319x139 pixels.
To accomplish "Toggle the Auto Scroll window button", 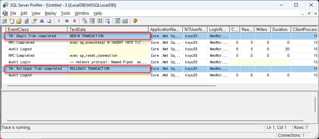I will tap(107, 21).
